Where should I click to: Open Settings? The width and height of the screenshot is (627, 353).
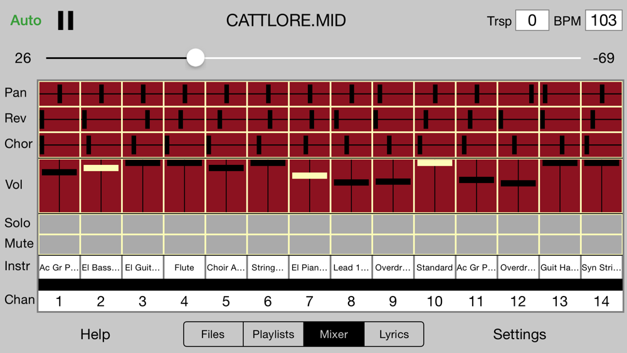pos(519,334)
